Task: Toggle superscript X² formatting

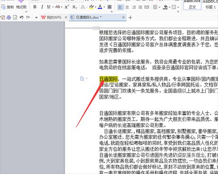Action: (67, 7)
